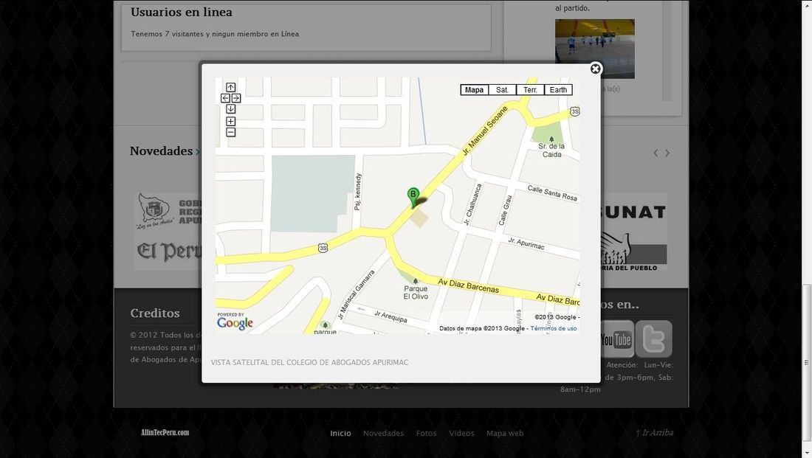Click the Calle Grau street label

point(505,210)
